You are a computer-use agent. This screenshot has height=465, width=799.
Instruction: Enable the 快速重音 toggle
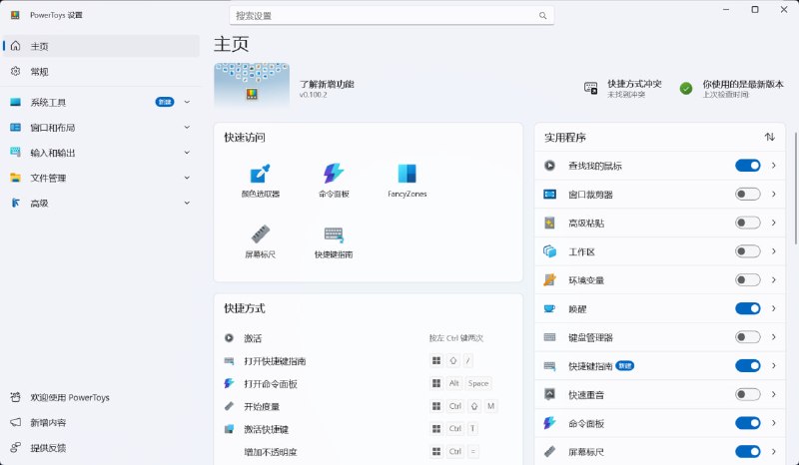[747, 394]
